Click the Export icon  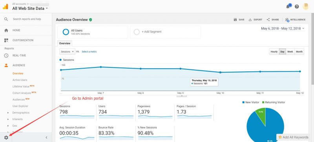click(250, 20)
